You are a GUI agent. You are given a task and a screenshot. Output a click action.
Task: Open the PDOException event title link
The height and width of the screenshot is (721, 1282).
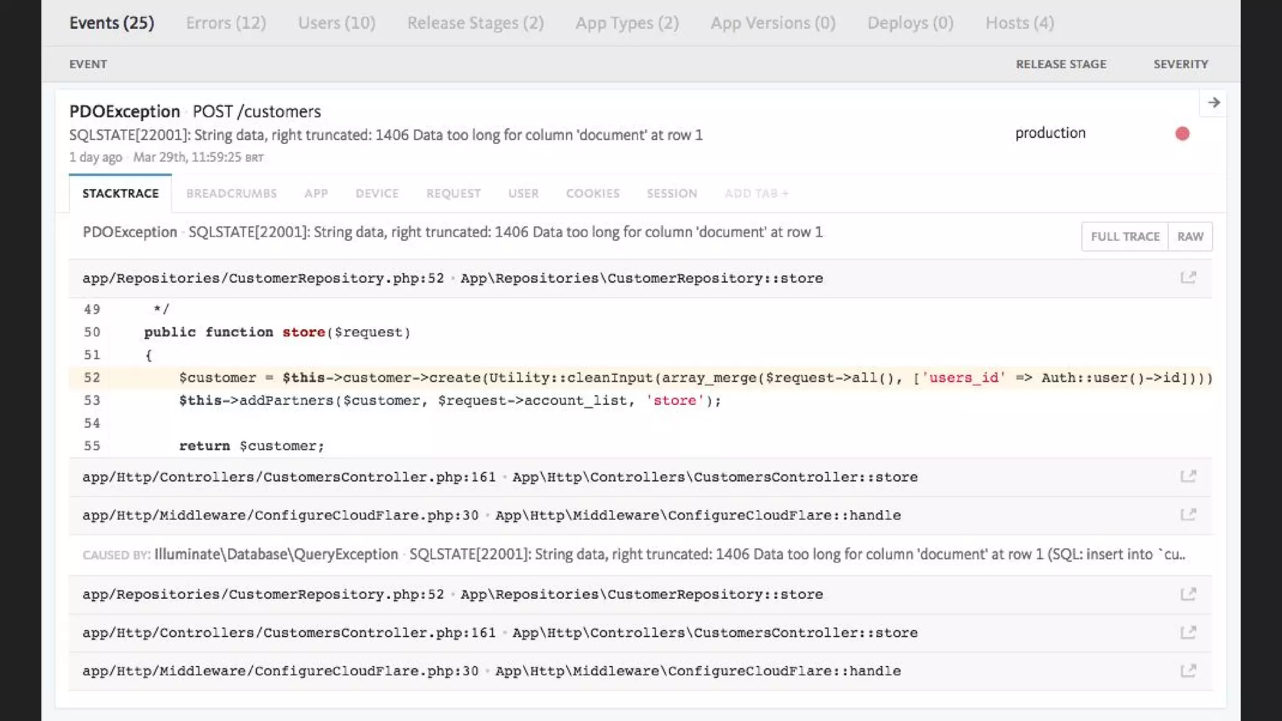pyautogui.click(x=125, y=111)
